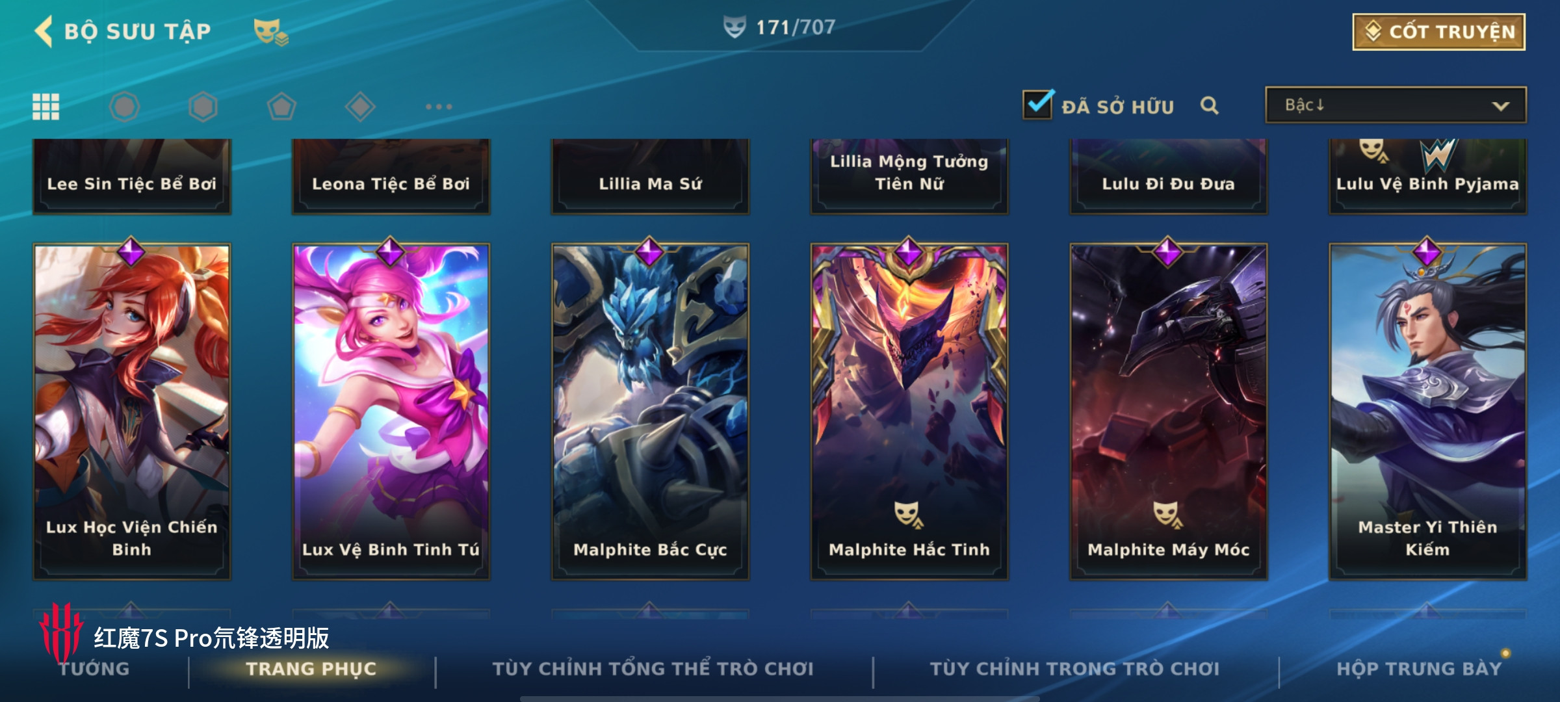
Task: Expand the sort list with the chevron arrow
Action: (x=1501, y=106)
